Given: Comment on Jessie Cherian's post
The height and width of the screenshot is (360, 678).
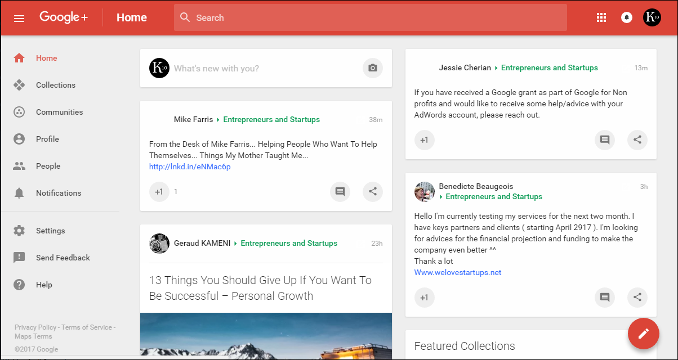Looking at the screenshot, I should coord(605,139).
